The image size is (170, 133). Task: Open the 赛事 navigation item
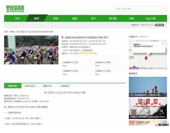click(x=37, y=18)
